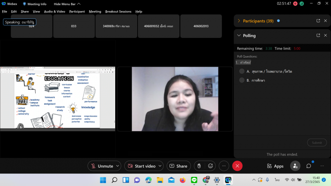Screen dimensions: 331x186
Task: Pop out the Participants panel
Action: 318,21
